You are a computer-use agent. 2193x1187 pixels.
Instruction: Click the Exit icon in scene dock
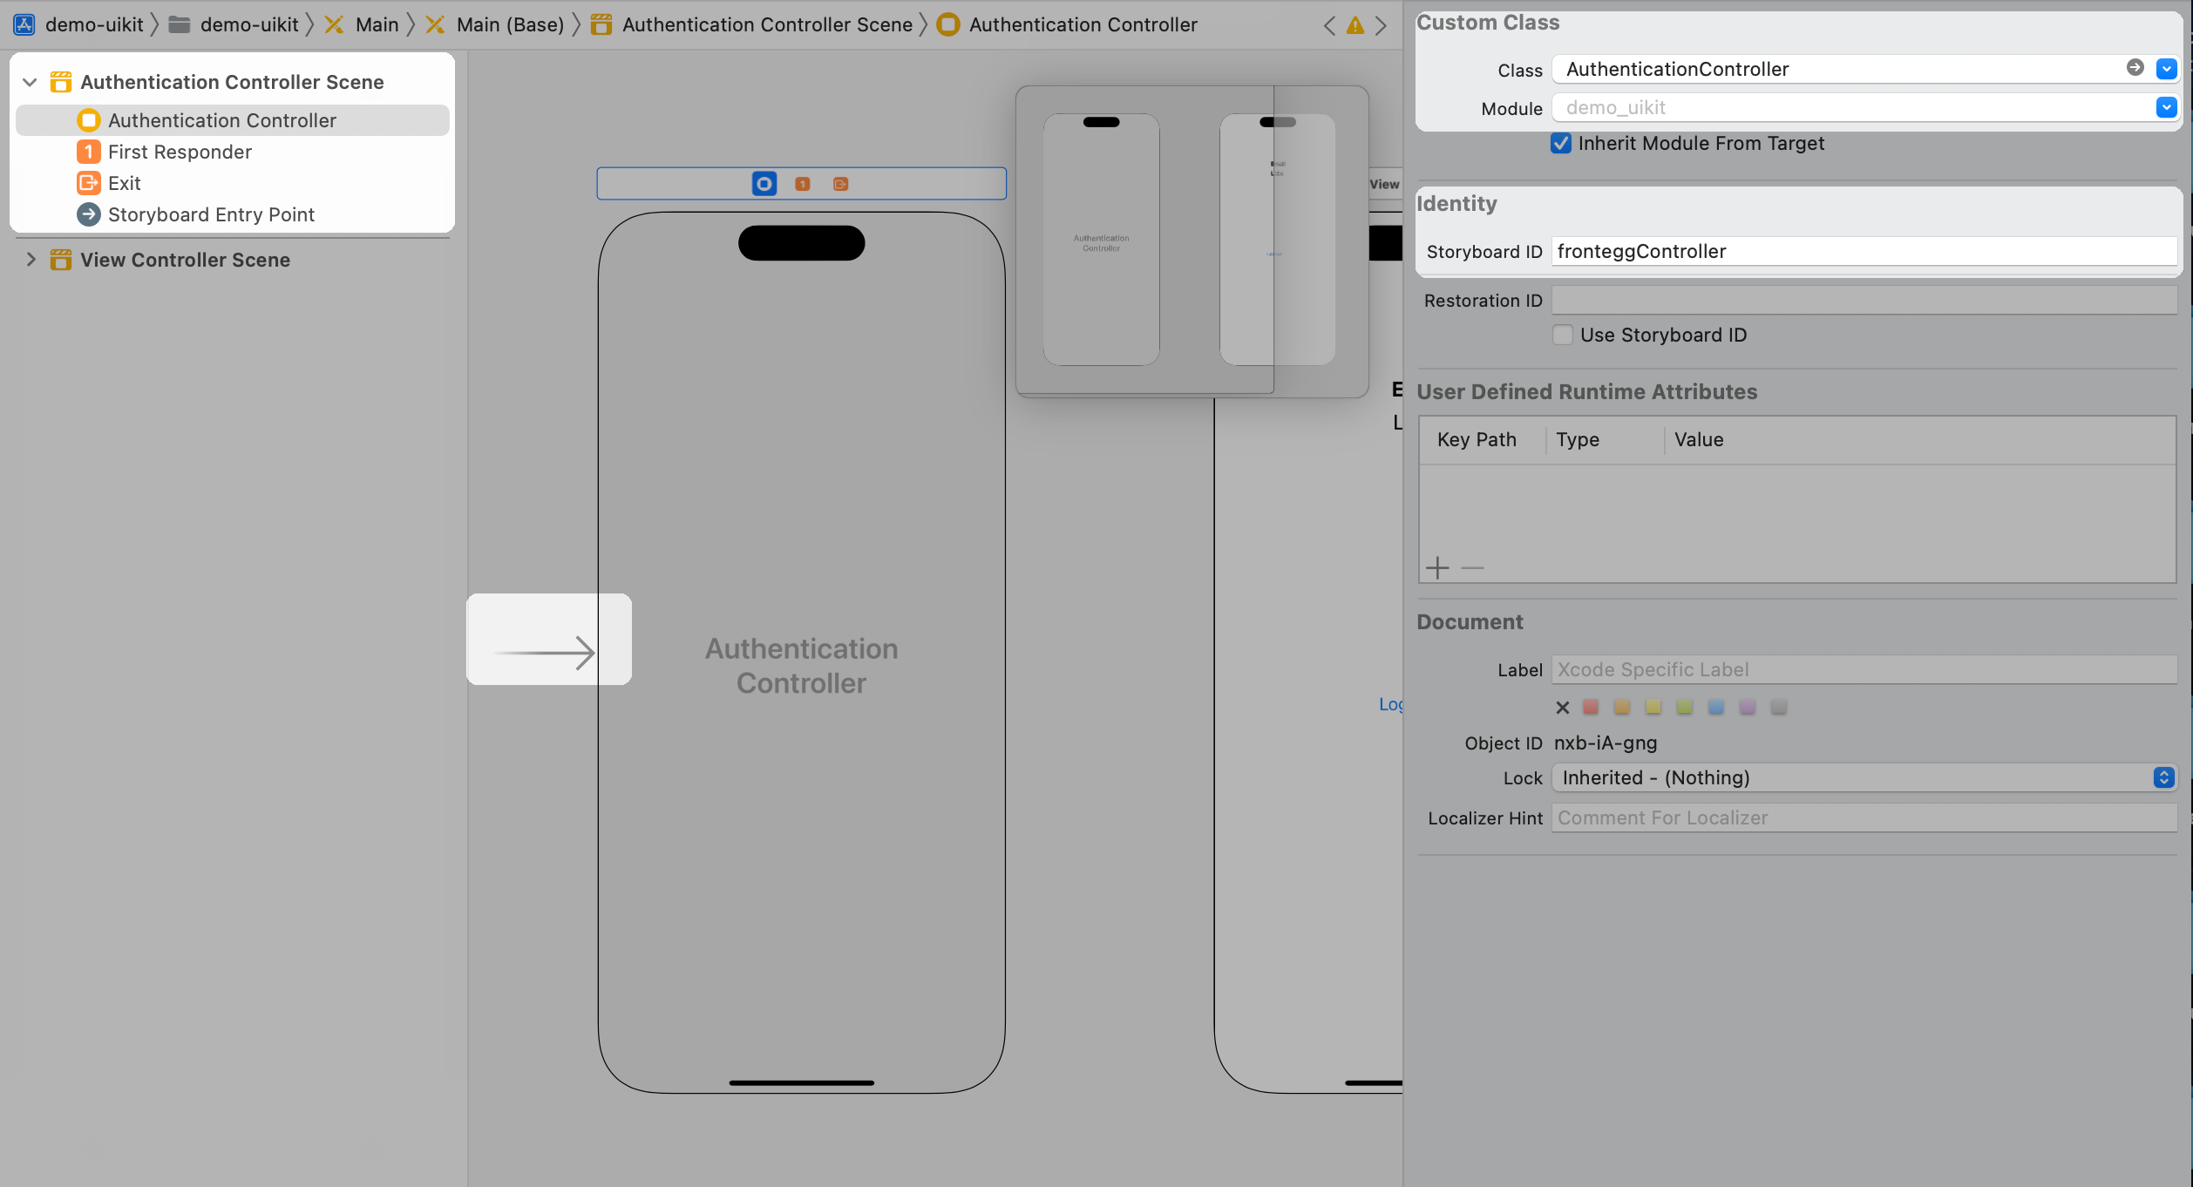tap(840, 184)
